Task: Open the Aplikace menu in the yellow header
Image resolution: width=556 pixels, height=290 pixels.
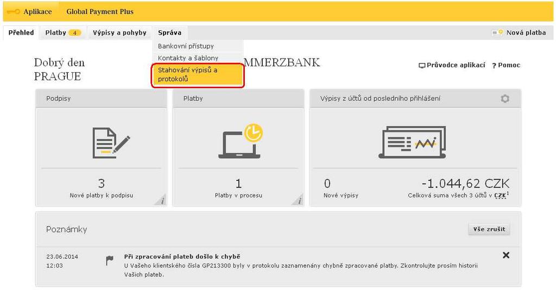Action: [37, 12]
